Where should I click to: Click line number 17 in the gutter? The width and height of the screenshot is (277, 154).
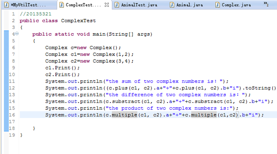pyautogui.click(x=12, y=122)
